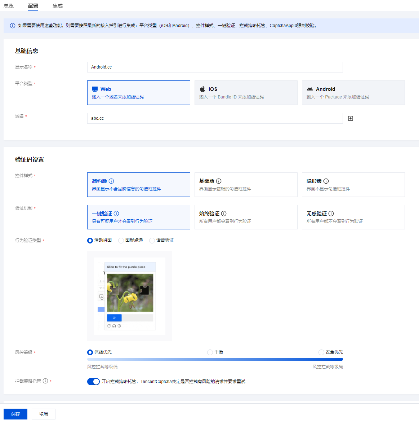Screen dimensions: 419x422
Task: Select the 语音验证 radio option
Action: (152, 241)
